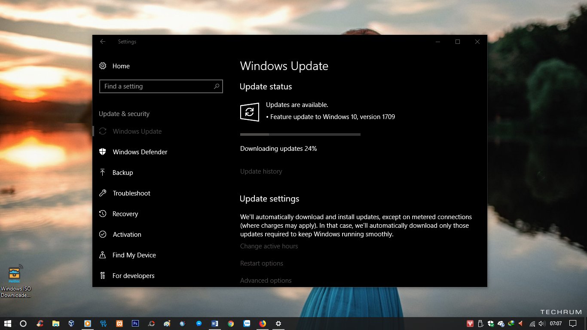Screen dimensions: 587x330
Task: Minimize the Settings window
Action: point(438,42)
